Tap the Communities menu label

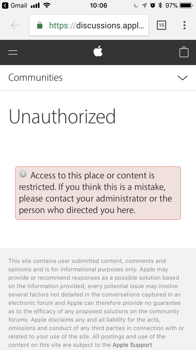35,78
